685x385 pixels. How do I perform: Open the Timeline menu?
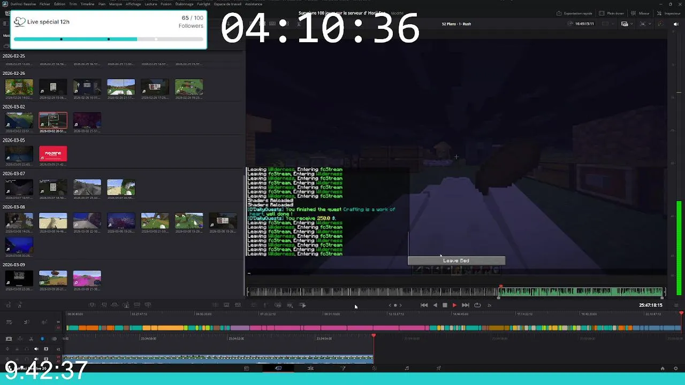pyautogui.click(x=87, y=4)
